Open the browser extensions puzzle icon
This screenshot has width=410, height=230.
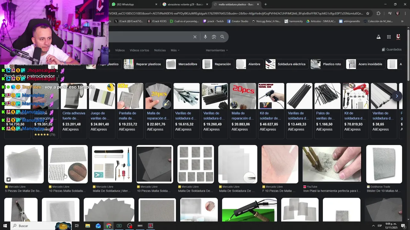coord(378,13)
